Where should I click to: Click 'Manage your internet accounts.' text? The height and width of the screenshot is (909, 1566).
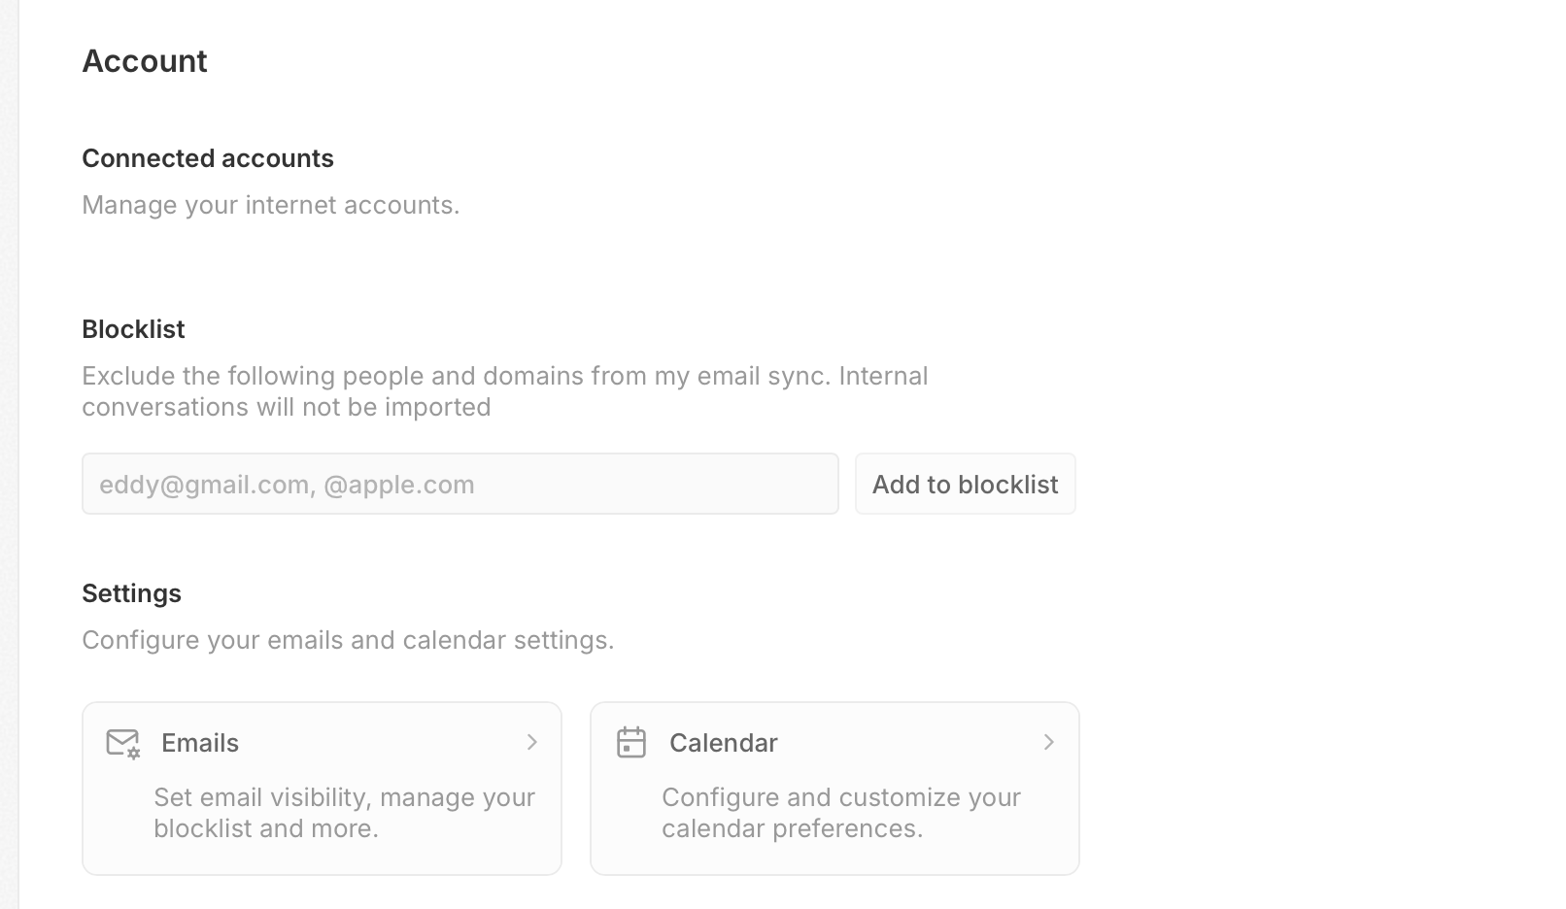271,205
